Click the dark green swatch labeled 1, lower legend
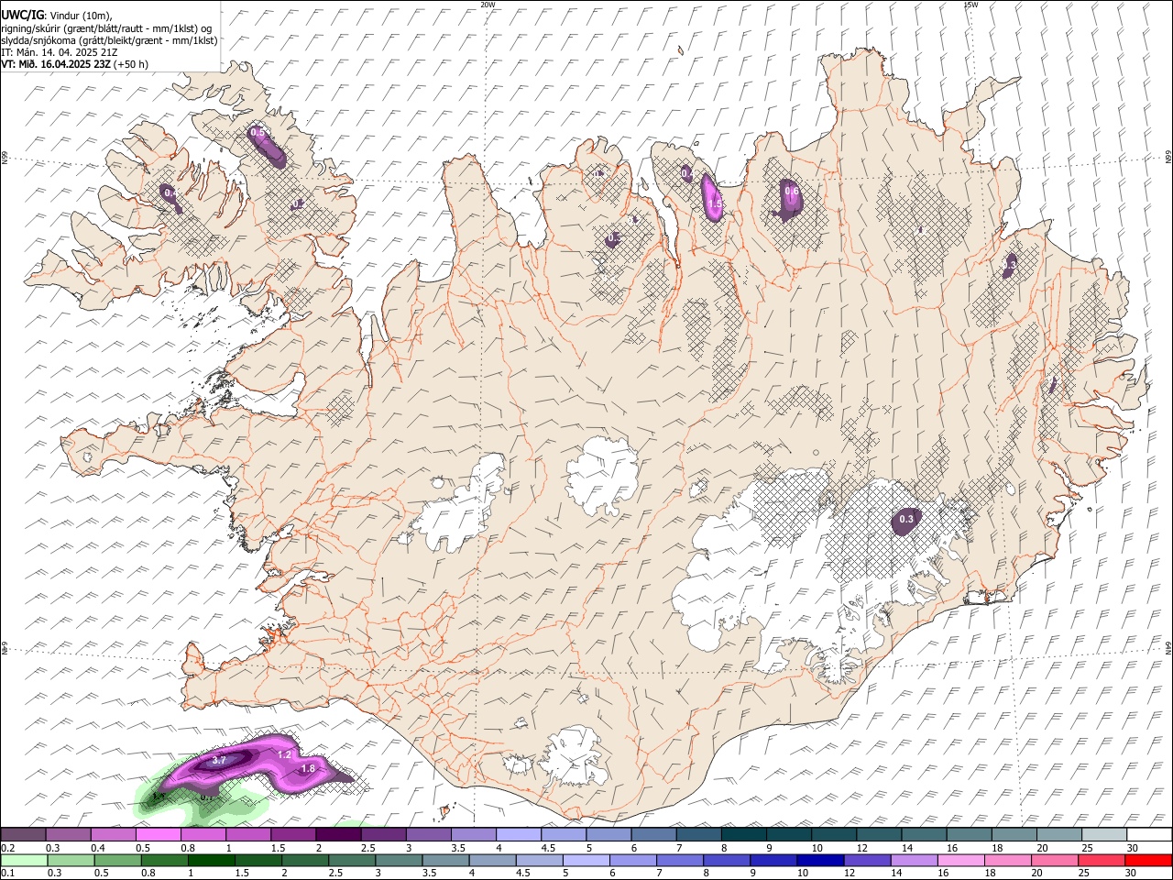 click(x=212, y=860)
